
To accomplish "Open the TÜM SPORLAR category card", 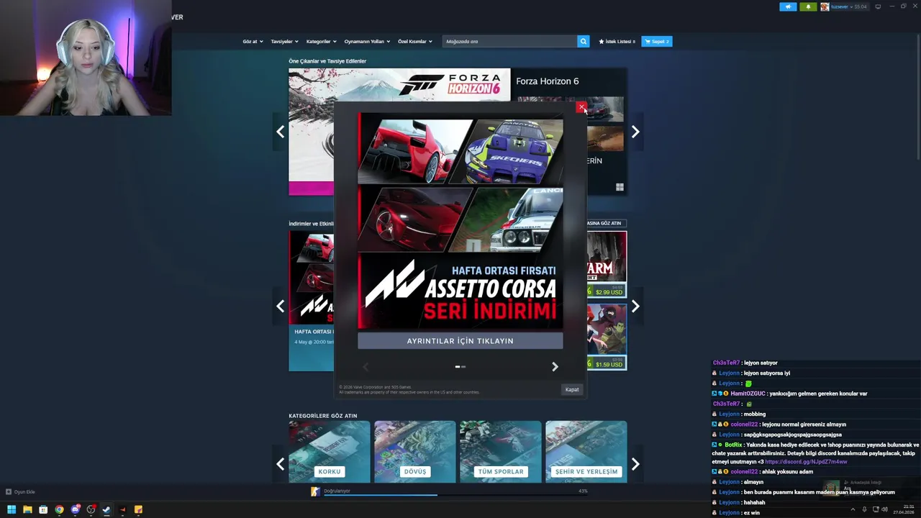I will pos(501,452).
